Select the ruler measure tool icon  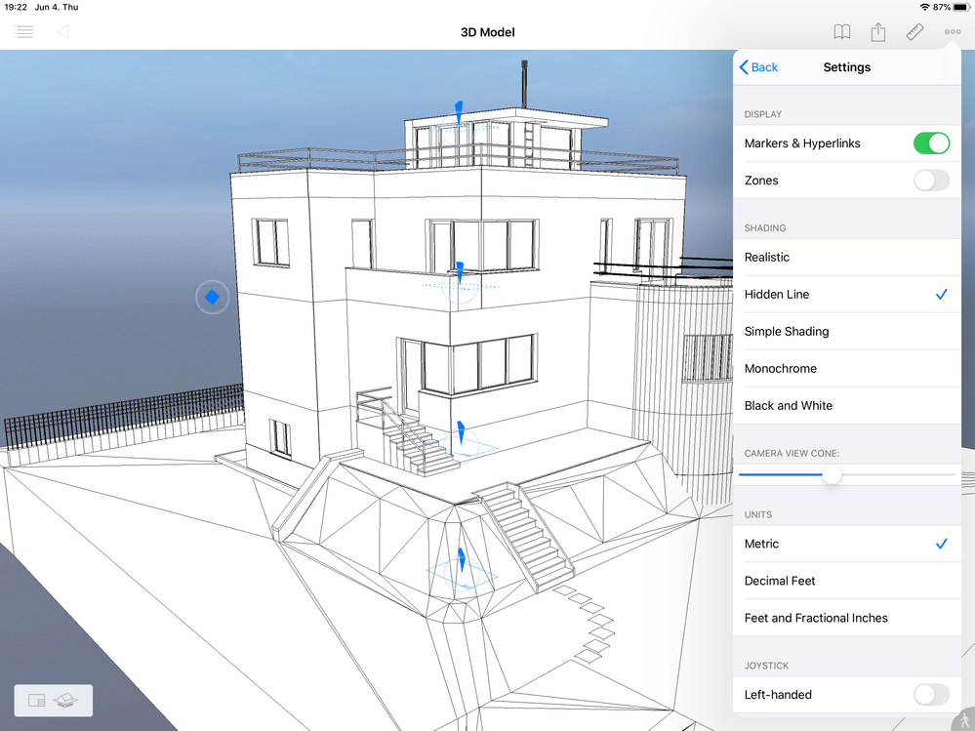914,31
